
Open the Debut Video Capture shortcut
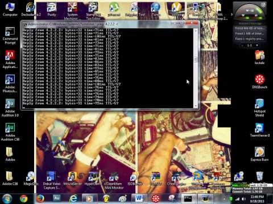pos(51,180)
